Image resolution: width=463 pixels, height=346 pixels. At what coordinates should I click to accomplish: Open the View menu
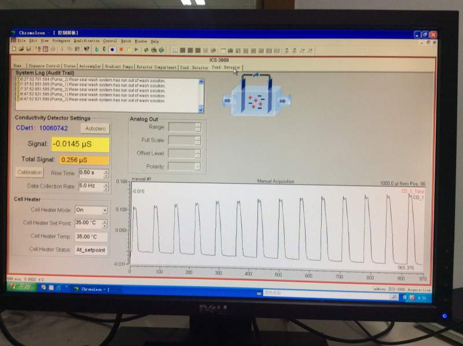[45, 41]
